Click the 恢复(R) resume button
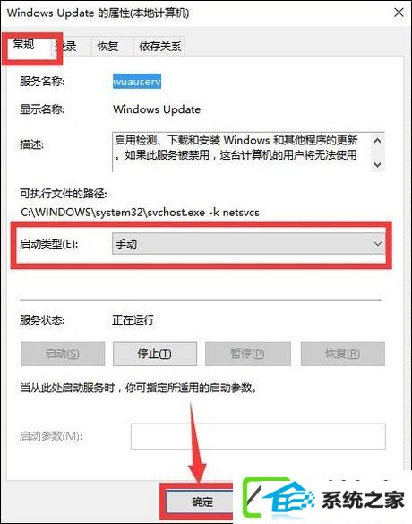This screenshot has height=524, width=412. tap(343, 354)
